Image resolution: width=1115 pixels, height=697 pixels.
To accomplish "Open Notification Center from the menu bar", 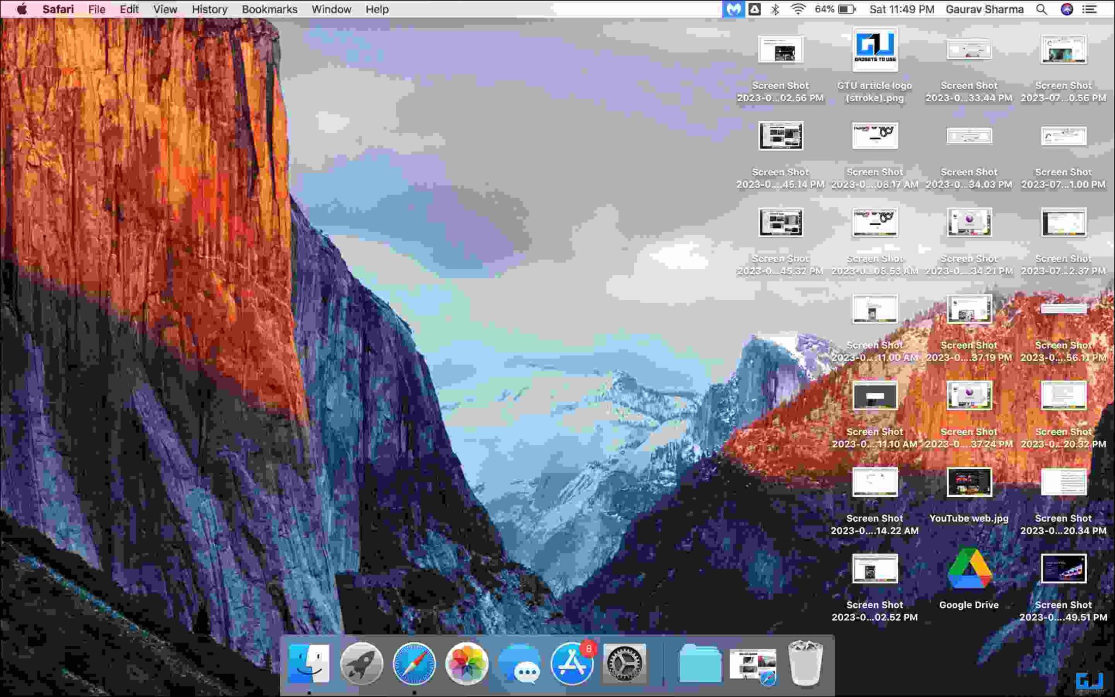I will point(1089,9).
